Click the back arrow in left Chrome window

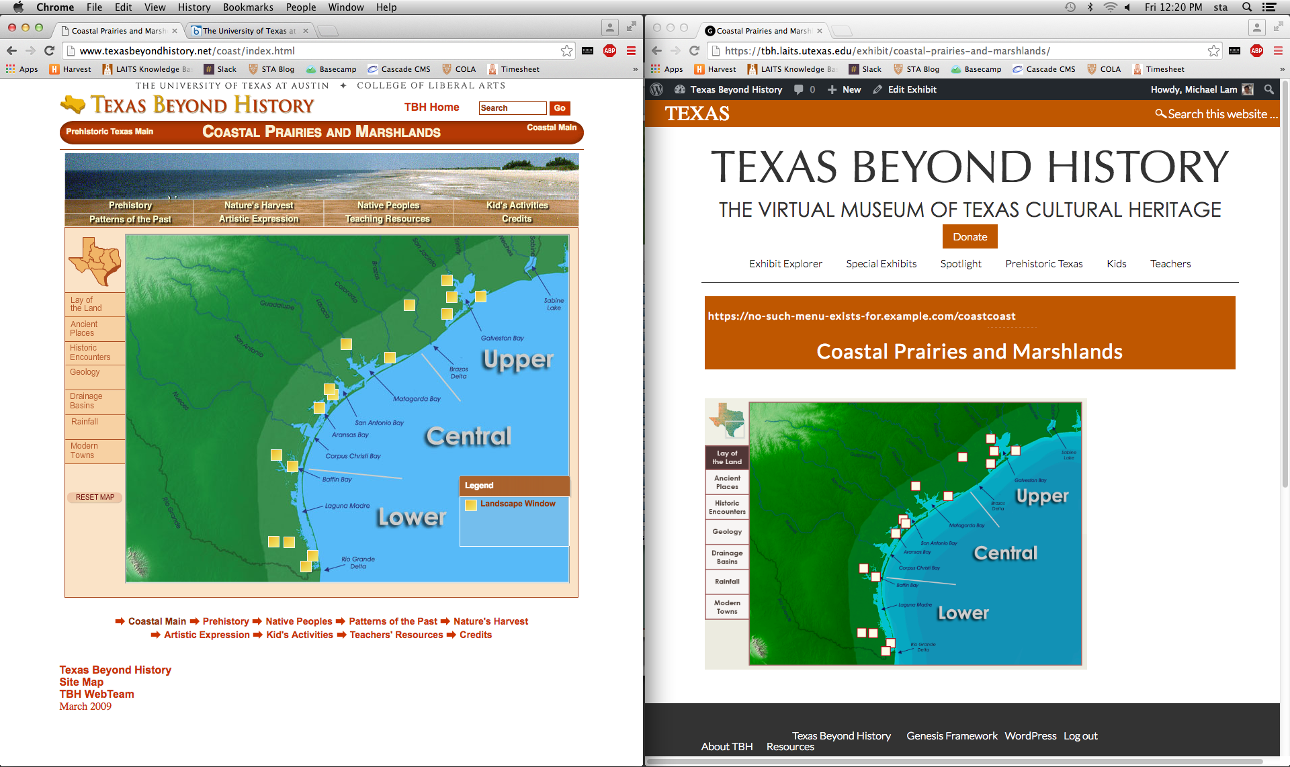point(11,50)
